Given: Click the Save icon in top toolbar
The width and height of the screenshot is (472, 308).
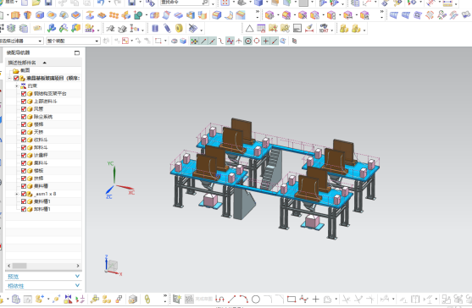Looking at the screenshot, I should tap(48, 3).
